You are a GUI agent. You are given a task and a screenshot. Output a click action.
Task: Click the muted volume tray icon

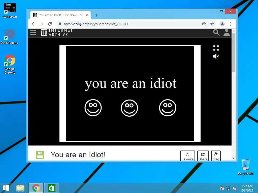(234, 188)
